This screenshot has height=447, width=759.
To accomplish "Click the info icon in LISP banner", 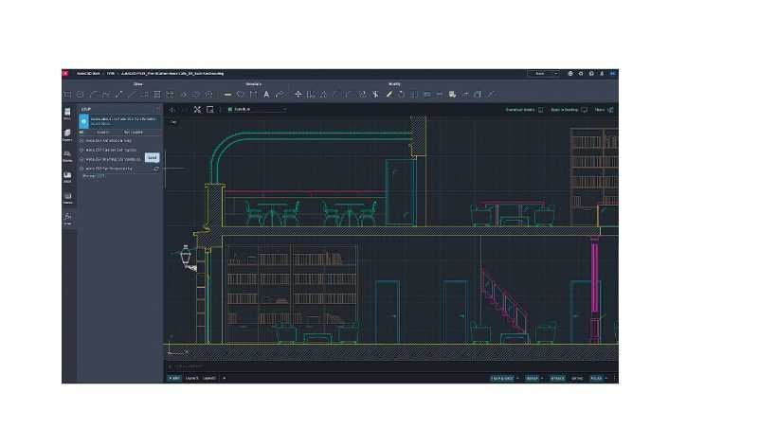I will [83, 121].
